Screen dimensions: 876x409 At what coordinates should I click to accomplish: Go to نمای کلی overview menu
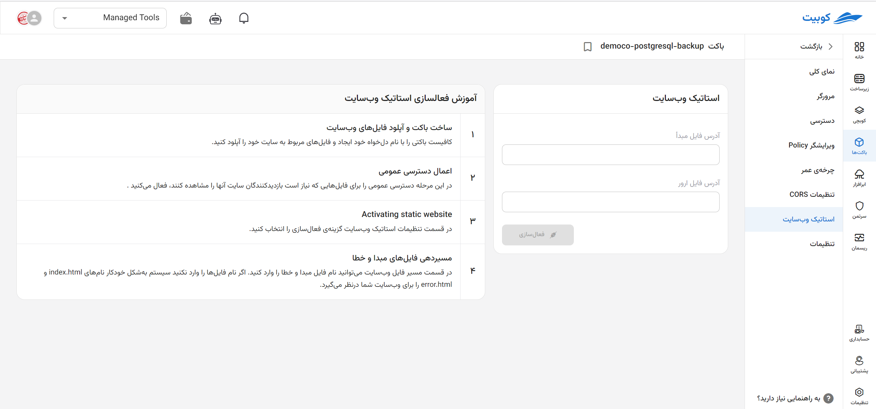(794, 72)
